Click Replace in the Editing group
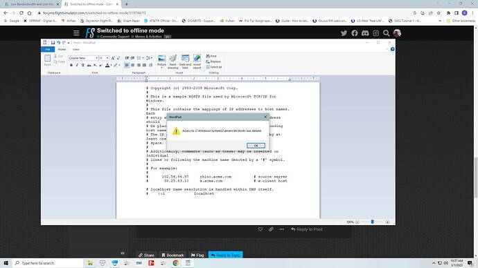Viewport: 478px width, 268px height. (213, 61)
